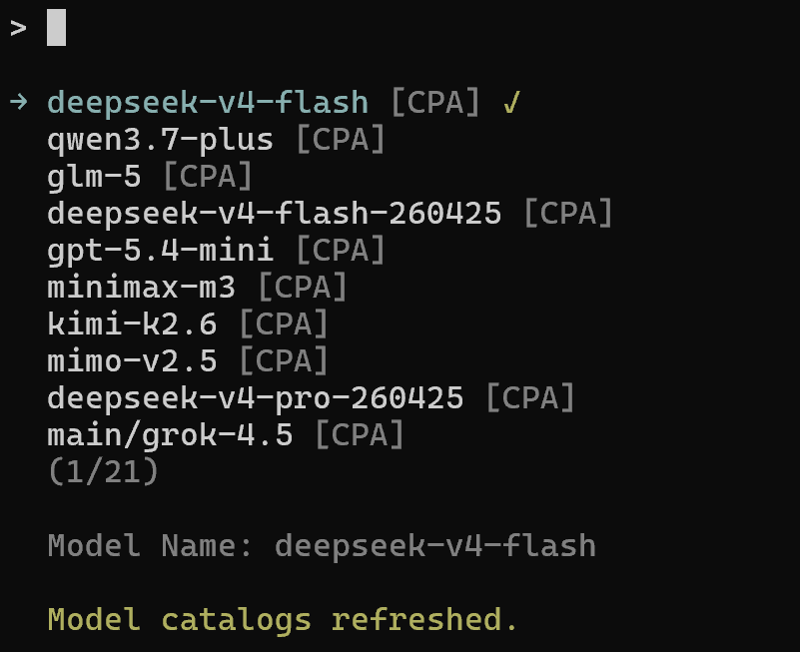Select the minimax-m3 entry
The height and width of the screenshot is (652, 800).
tap(197, 288)
